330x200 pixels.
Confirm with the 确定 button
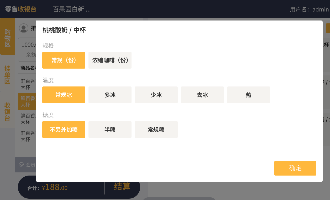[295, 168]
